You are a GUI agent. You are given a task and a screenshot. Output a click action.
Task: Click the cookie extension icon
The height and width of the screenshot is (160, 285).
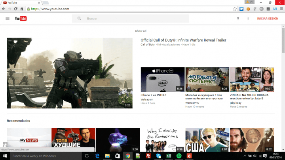[248, 9]
